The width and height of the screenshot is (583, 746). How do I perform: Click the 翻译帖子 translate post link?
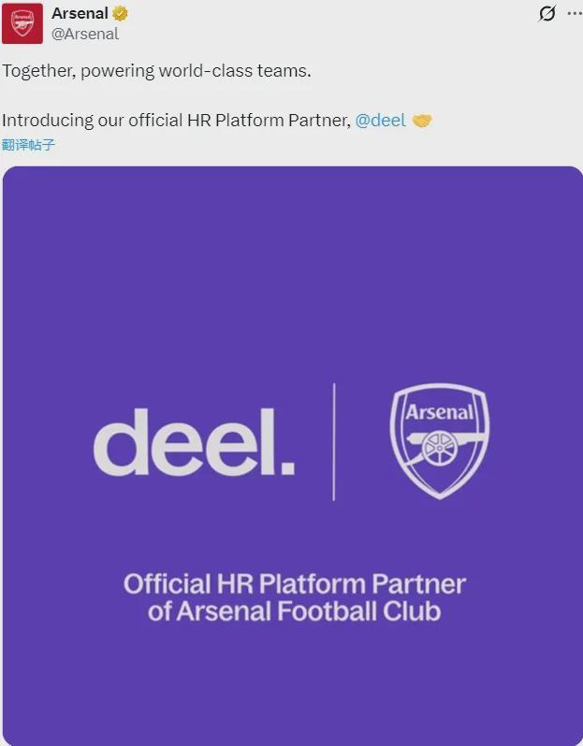tap(29, 145)
